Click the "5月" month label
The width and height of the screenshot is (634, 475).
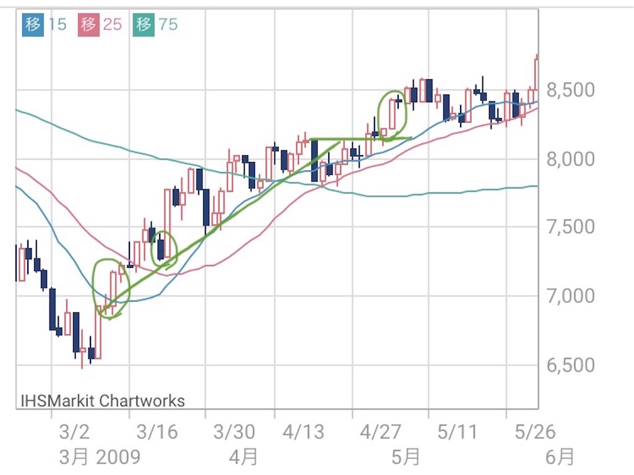click(406, 457)
